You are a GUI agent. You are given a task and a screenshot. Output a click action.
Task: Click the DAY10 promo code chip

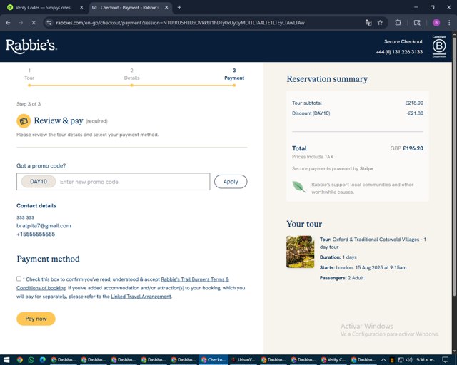tap(39, 181)
